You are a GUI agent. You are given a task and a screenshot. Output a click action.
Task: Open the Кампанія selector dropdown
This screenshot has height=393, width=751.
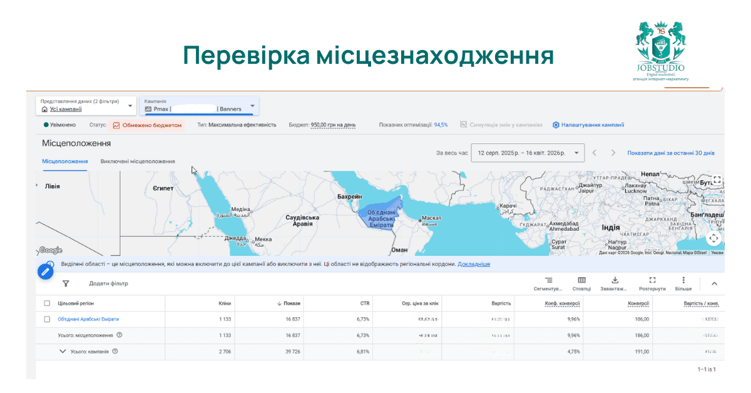(x=199, y=105)
